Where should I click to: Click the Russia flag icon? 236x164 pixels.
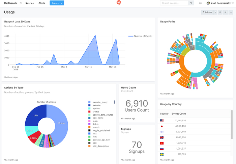click(x=162, y=149)
